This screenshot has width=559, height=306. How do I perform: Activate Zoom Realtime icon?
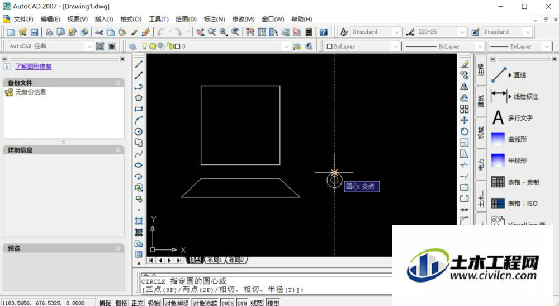point(212,32)
